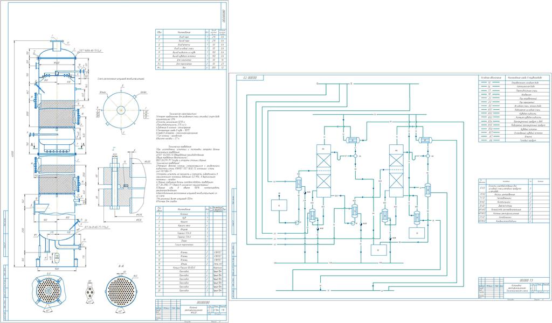Click the nozzle designation table on the left sheet
This screenshot has height=323, width=552.
click(x=190, y=49)
